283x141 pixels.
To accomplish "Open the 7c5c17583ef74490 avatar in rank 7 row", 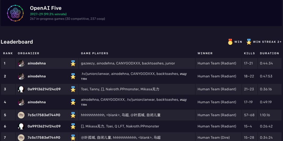I will [21, 138].
